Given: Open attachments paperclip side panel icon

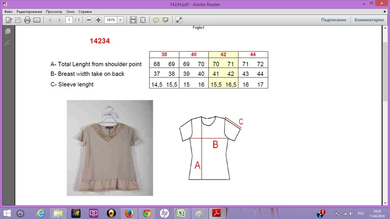Looking at the screenshot, I should 8,43.
